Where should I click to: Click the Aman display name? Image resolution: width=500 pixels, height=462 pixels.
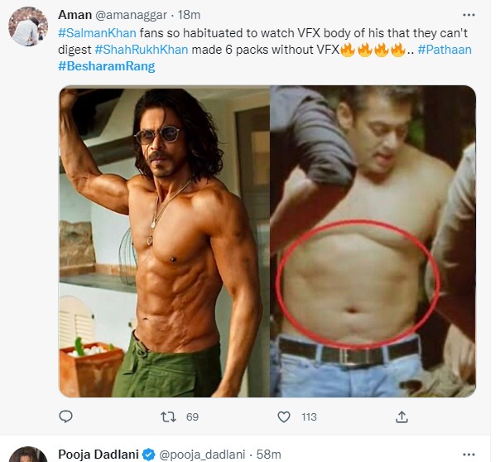pyautogui.click(x=75, y=16)
